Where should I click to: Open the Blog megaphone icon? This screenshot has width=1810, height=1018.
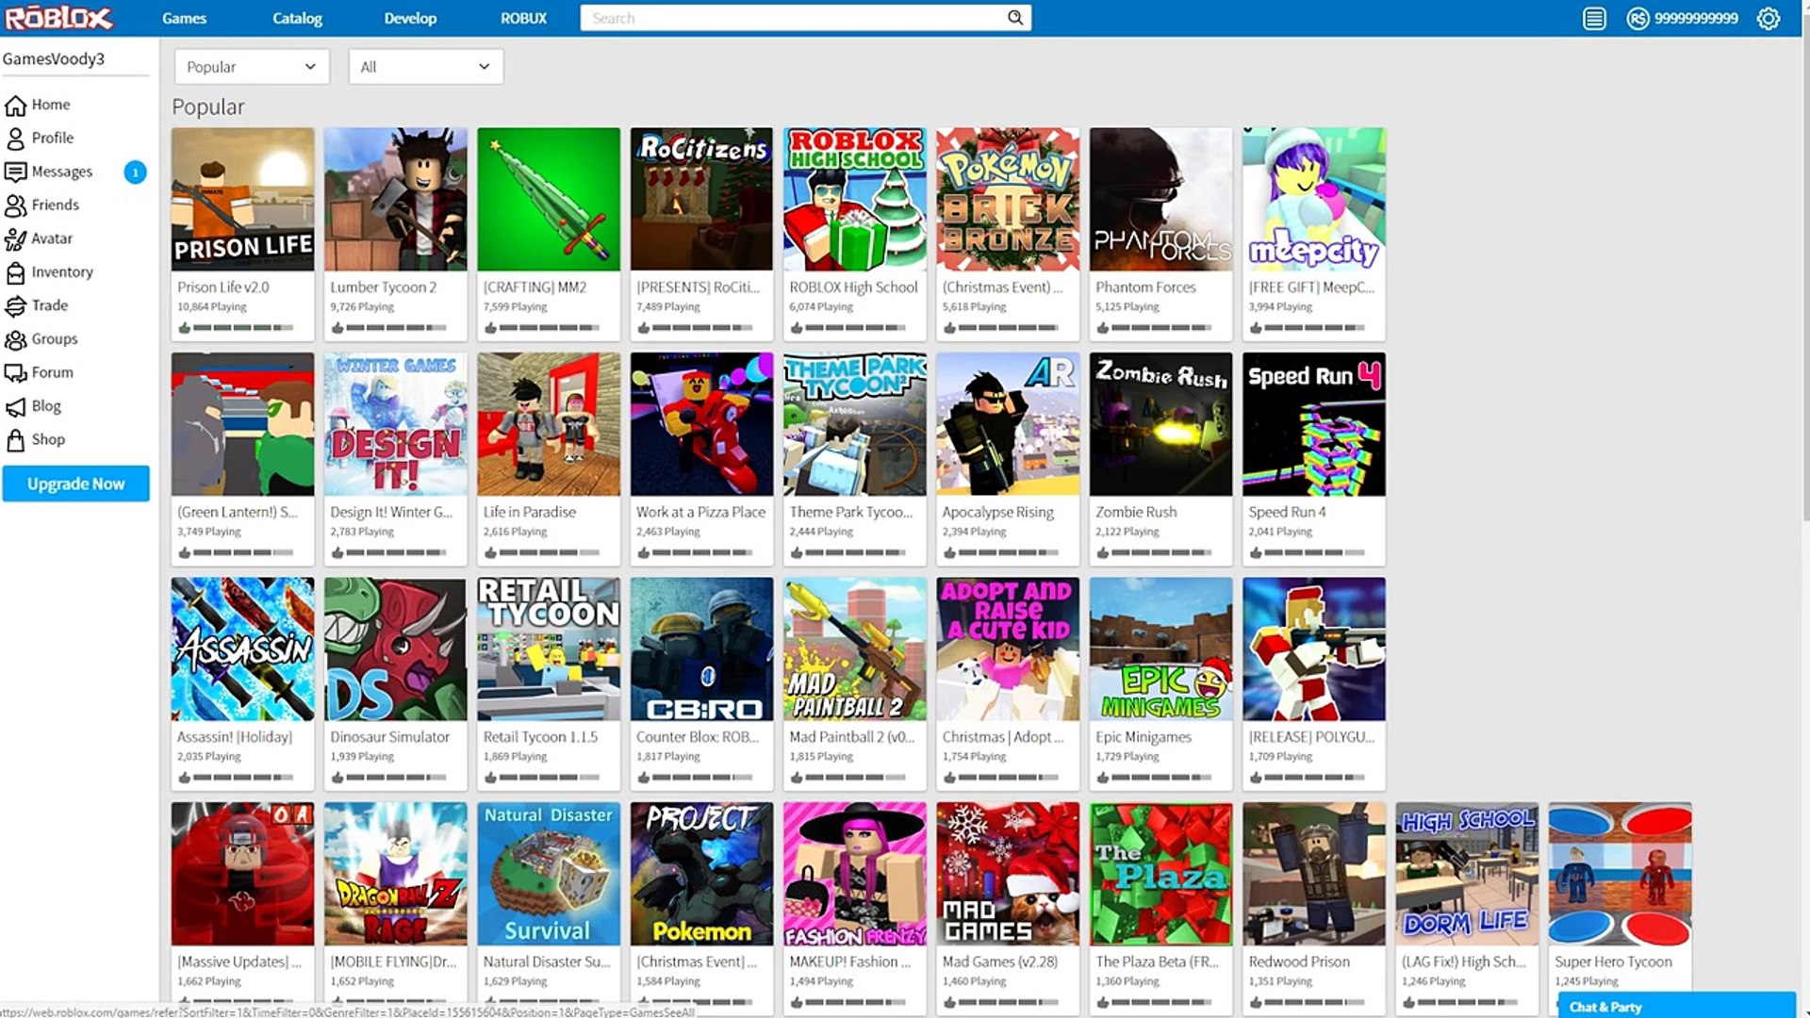coord(16,406)
